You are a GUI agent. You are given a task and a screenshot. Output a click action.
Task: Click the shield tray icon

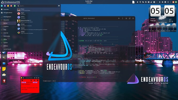(140, 2)
